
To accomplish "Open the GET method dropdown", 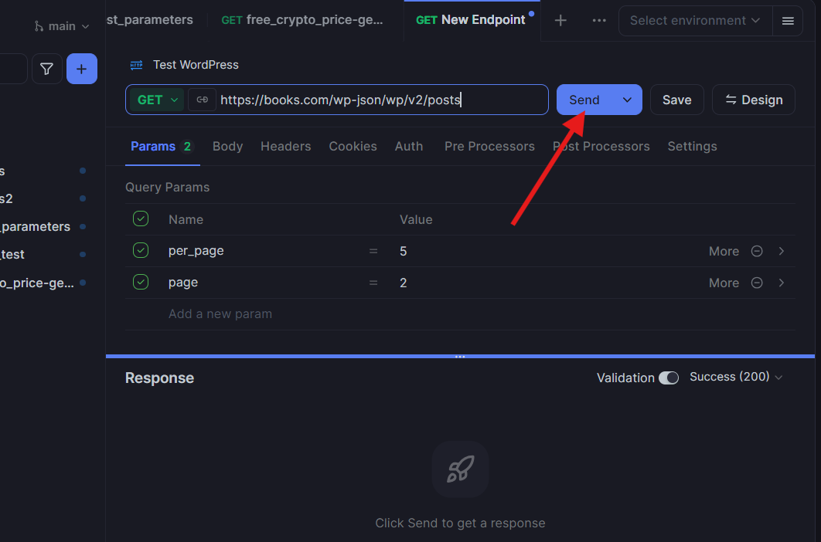I will (x=155, y=100).
